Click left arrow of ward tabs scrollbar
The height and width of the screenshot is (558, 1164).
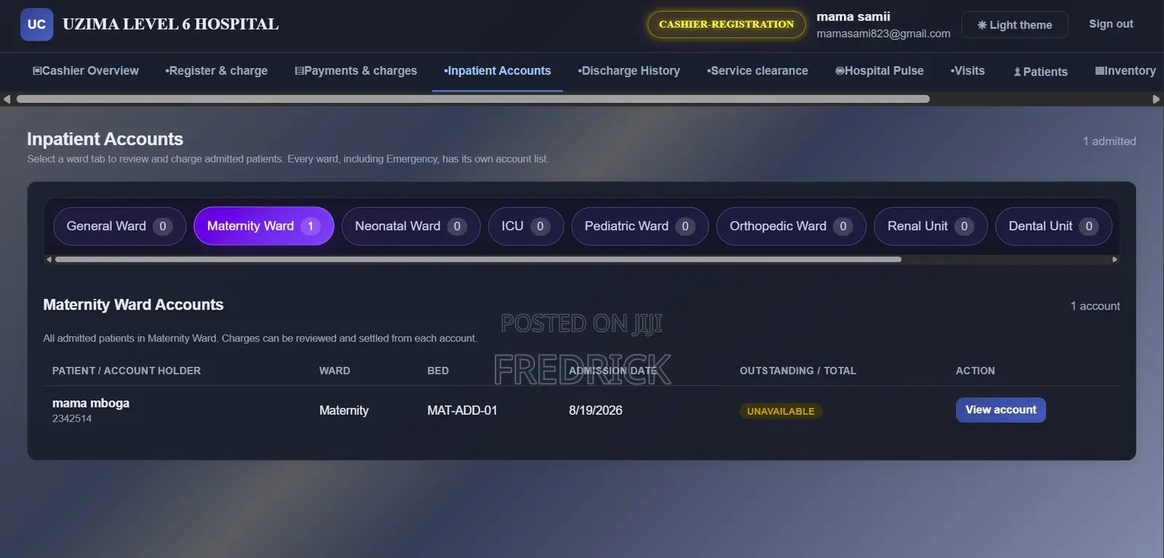tap(49, 259)
